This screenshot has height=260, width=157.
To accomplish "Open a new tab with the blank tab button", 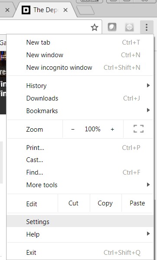I will click(x=85, y=10).
